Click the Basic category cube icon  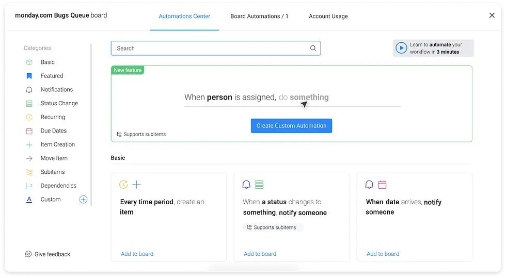tap(29, 62)
